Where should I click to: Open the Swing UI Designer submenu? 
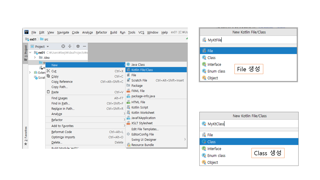click(144, 139)
